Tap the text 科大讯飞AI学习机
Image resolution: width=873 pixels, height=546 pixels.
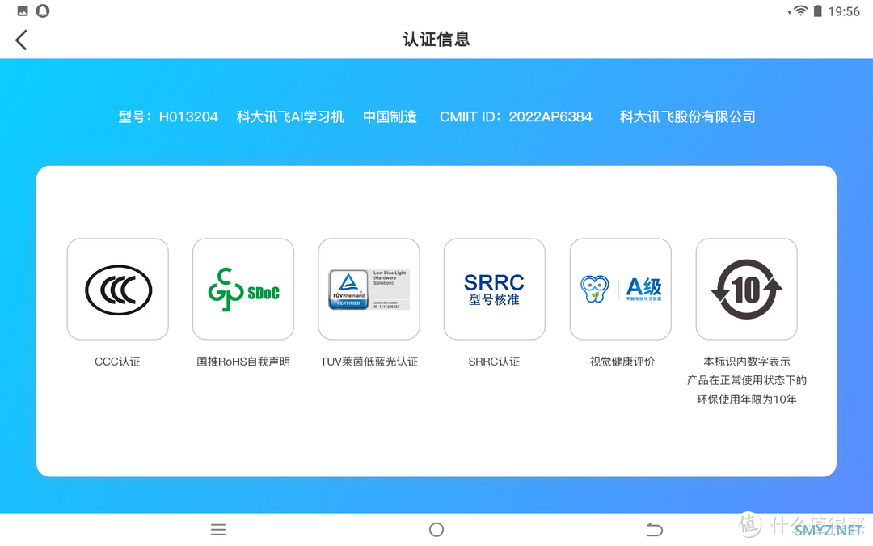point(290,117)
